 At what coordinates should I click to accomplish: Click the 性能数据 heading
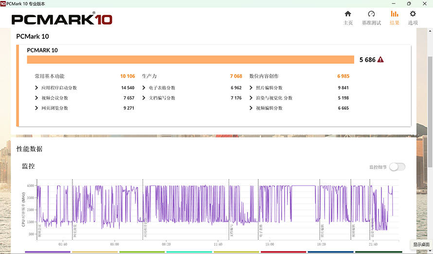coord(29,149)
